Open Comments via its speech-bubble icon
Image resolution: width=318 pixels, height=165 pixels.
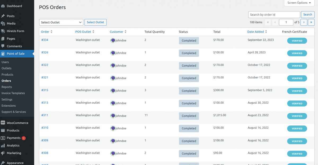tap(4, 46)
